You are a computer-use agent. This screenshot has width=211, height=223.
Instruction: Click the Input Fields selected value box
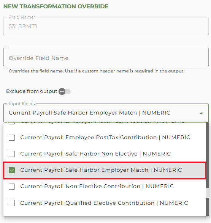106,113
